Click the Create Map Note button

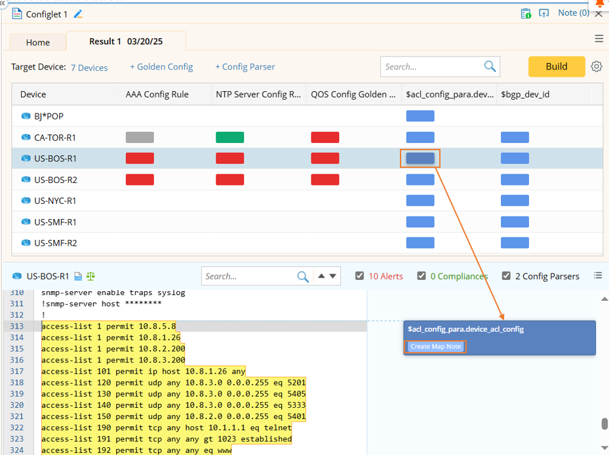[435, 346]
